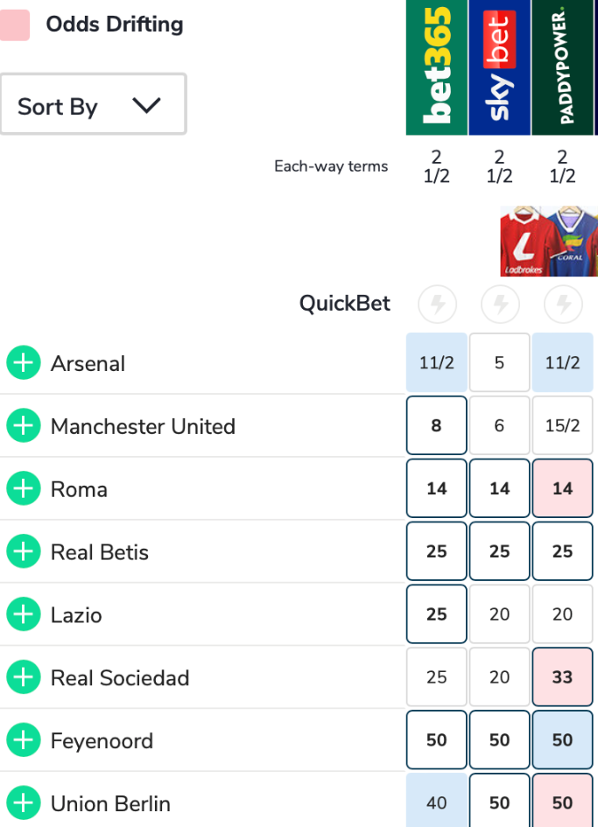This screenshot has height=827, width=598.
Task: Click the green plus icon beside Arsenal
Action: click(24, 363)
